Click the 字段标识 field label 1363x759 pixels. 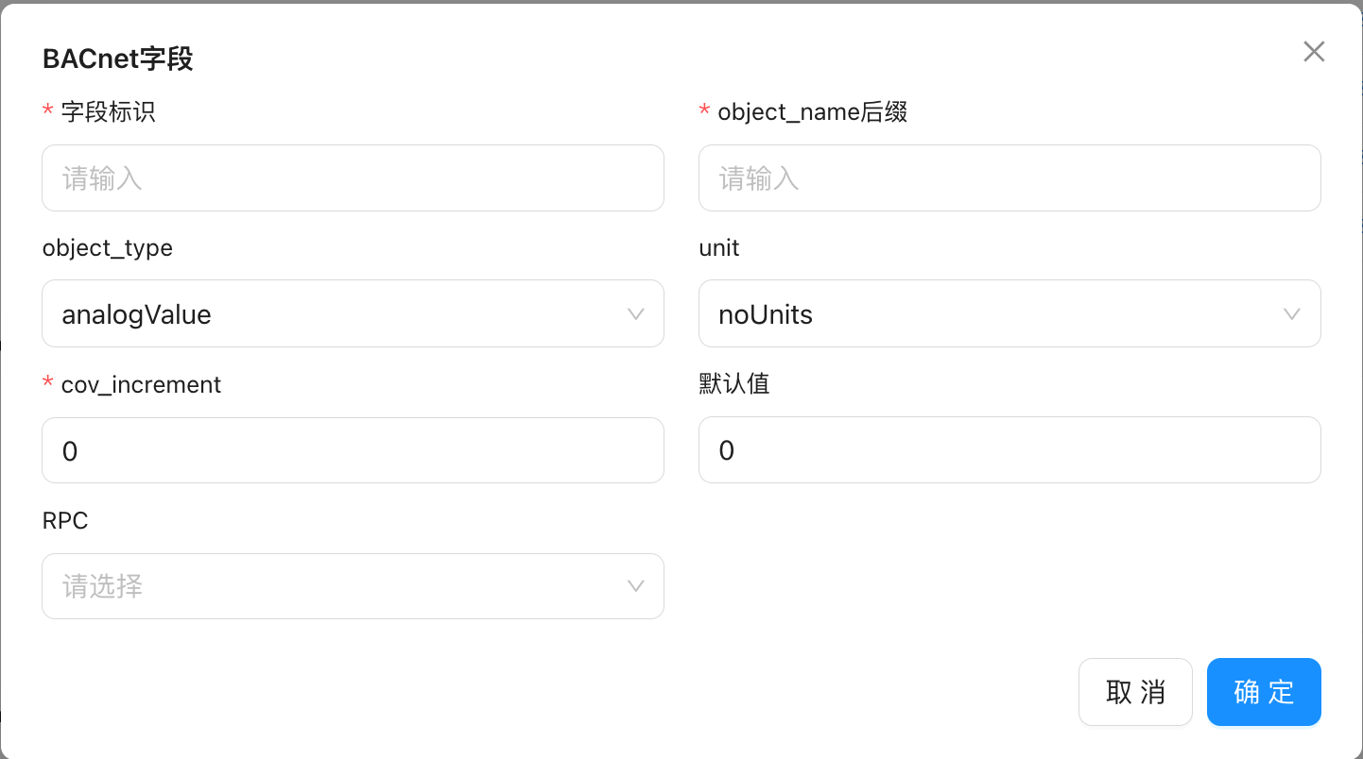pyautogui.click(x=108, y=112)
